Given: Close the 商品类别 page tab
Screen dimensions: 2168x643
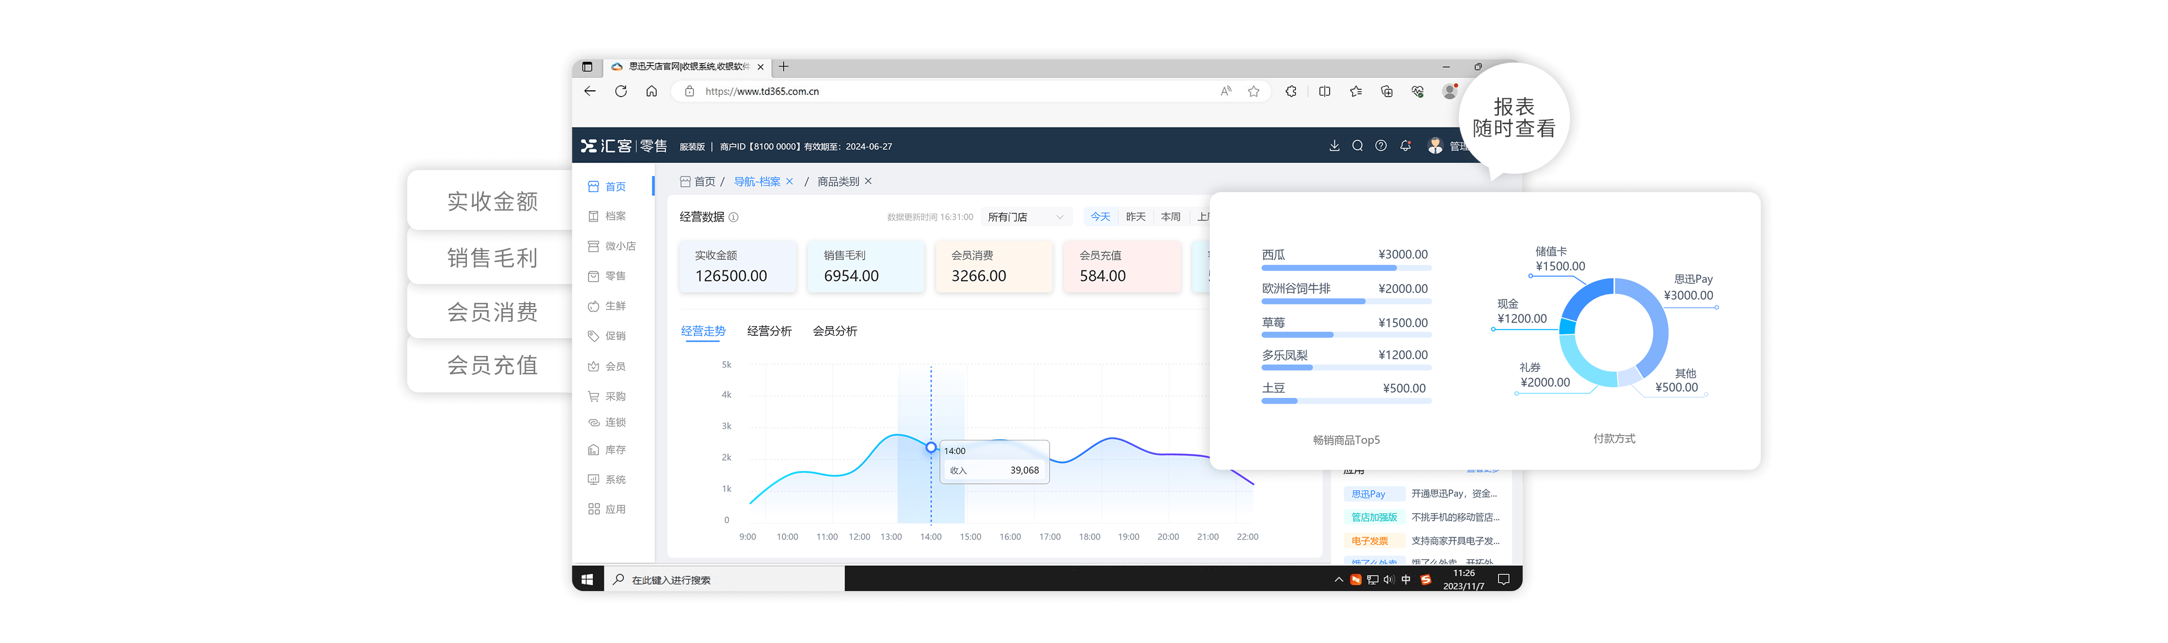Looking at the screenshot, I should (x=868, y=182).
